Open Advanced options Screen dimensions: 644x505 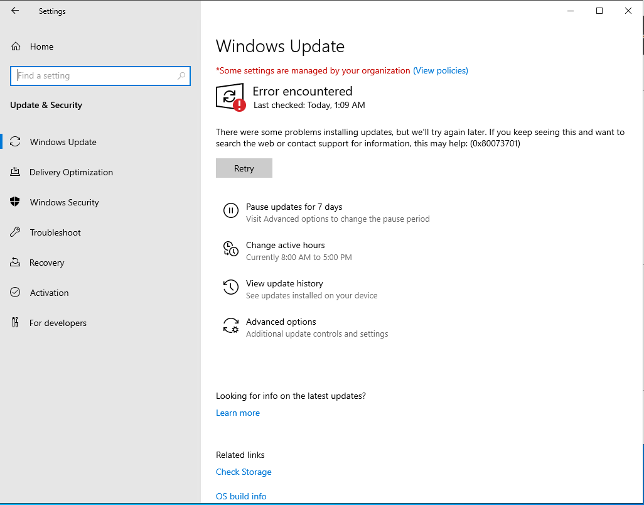coord(281,322)
